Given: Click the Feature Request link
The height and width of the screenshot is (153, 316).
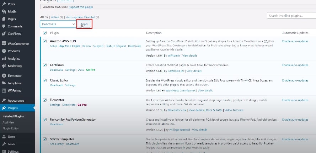Looking at the screenshot, I should click(116, 46).
